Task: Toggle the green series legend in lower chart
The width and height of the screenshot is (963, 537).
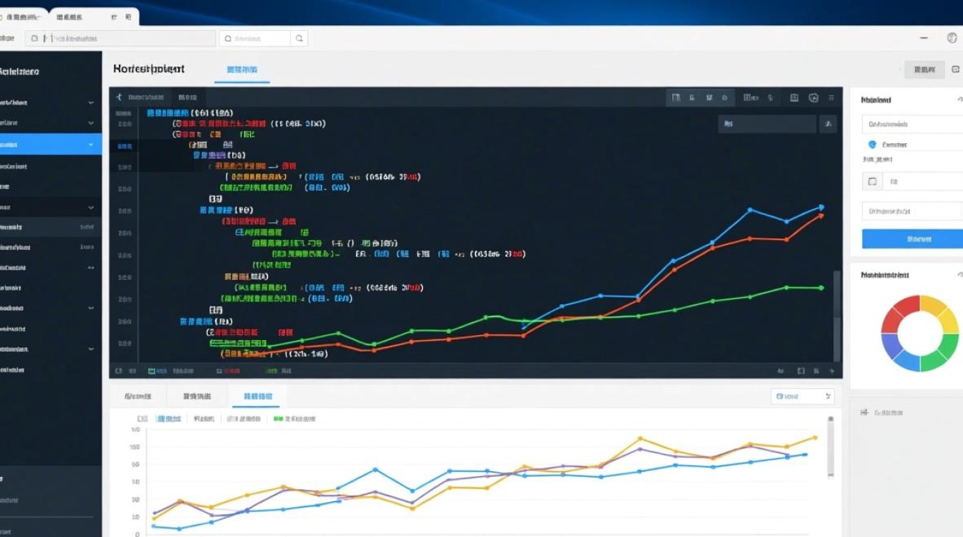Action: click(278, 419)
